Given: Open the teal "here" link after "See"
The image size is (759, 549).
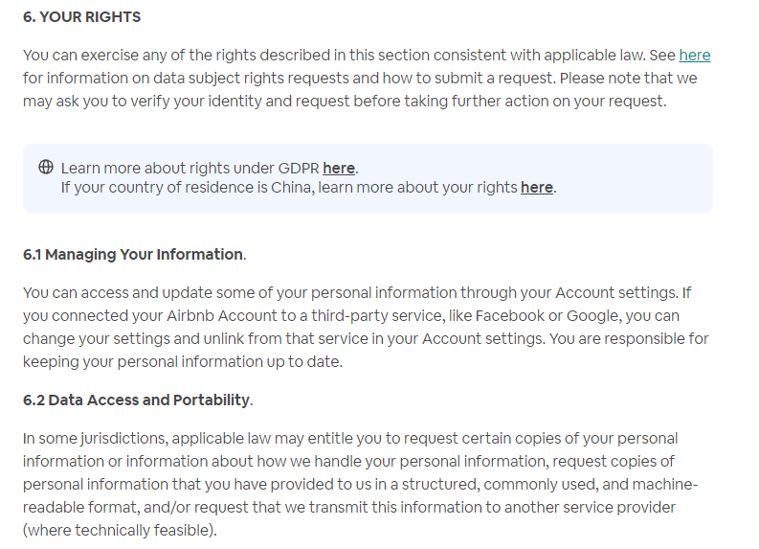Looking at the screenshot, I should 695,56.
